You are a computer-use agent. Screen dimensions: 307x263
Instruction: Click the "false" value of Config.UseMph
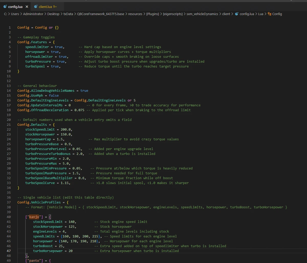54,95
